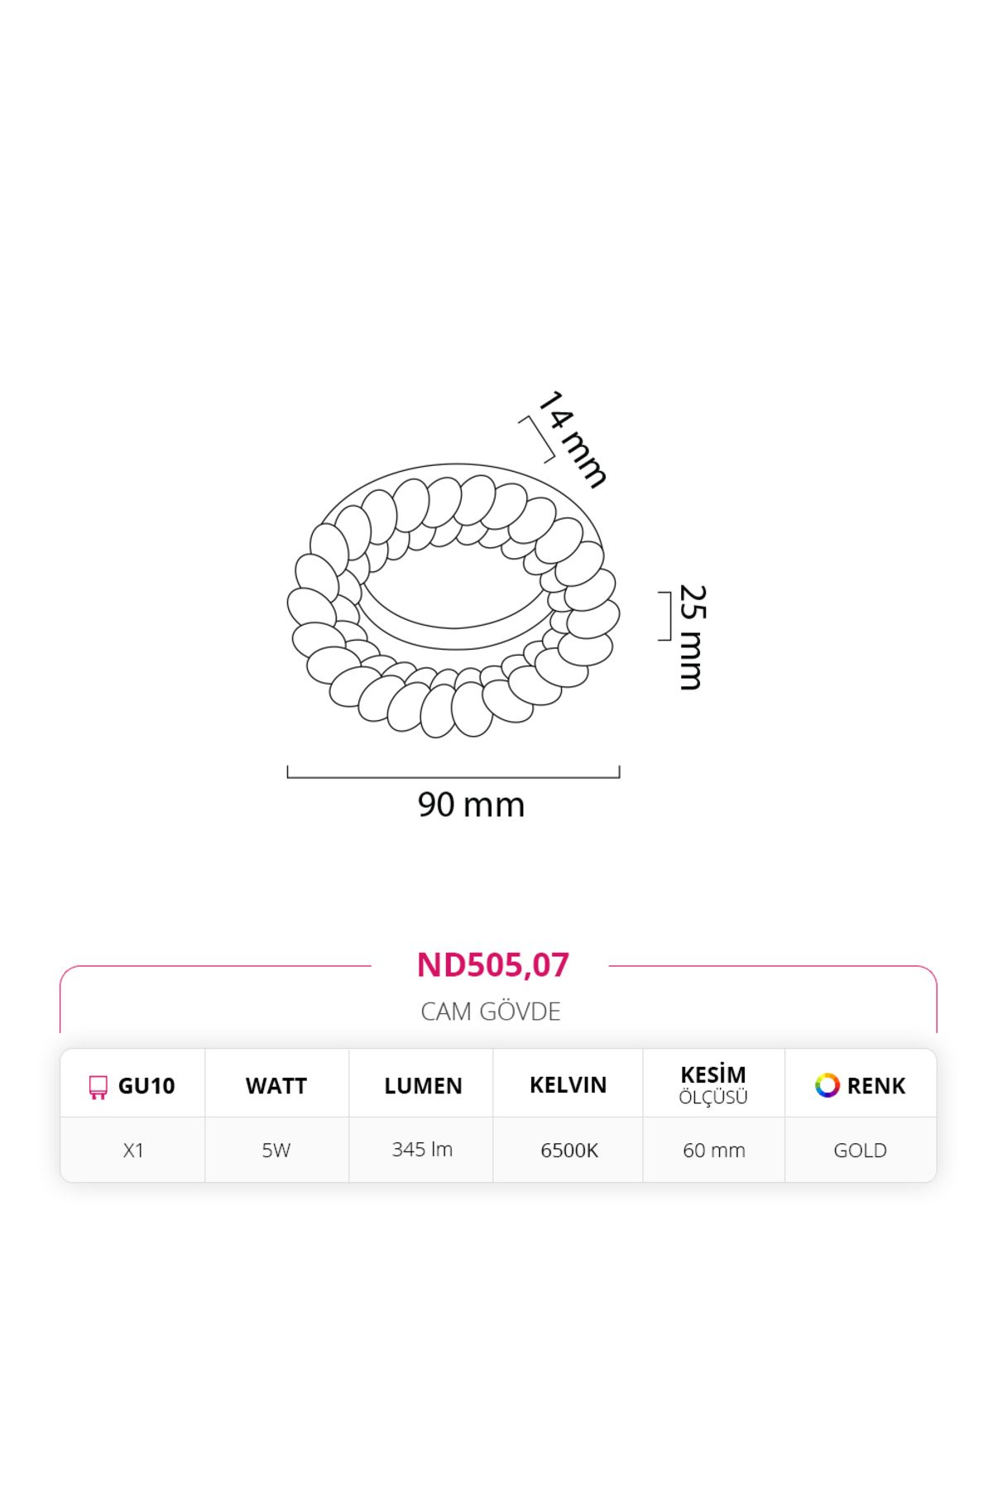
Task: Click the spotlight ring line drawing
Action: (x=453, y=601)
